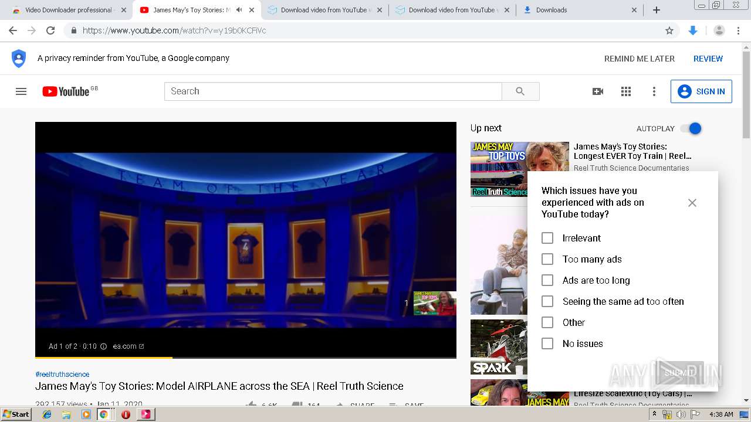Image resolution: width=751 pixels, height=422 pixels.
Task: Open the #reeltruthscience hashtag link
Action: [62, 374]
